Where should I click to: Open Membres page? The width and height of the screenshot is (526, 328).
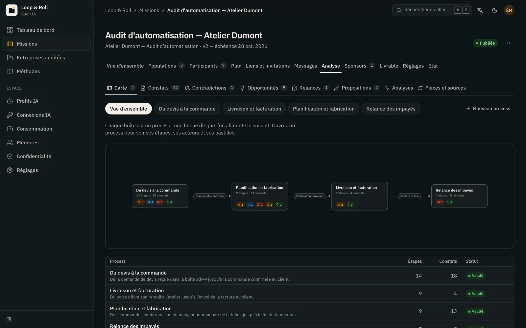point(46,142)
